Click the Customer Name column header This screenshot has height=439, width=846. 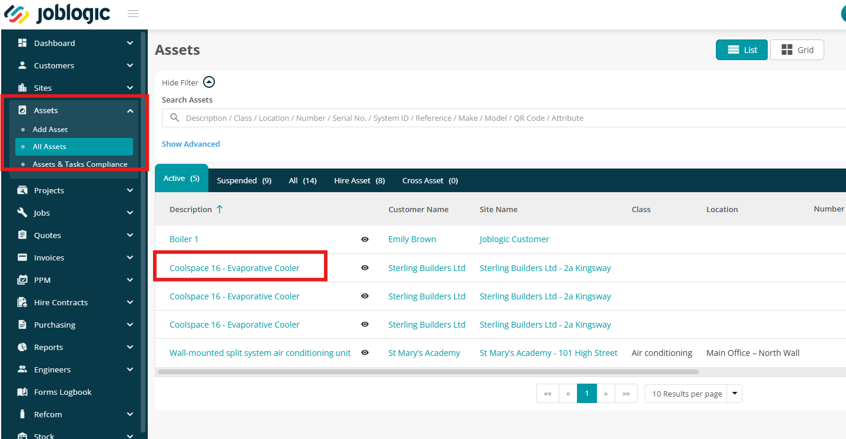[x=419, y=209]
